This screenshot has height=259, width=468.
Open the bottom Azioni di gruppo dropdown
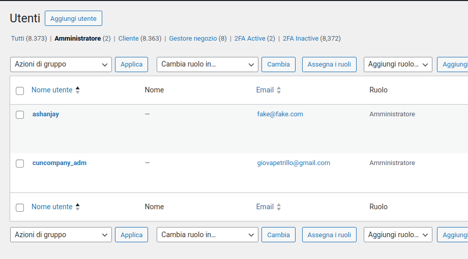pyautogui.click(x=61, y=235)
